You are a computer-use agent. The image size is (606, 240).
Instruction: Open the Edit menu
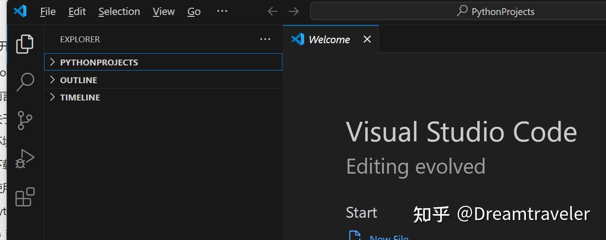pos(77,12)
